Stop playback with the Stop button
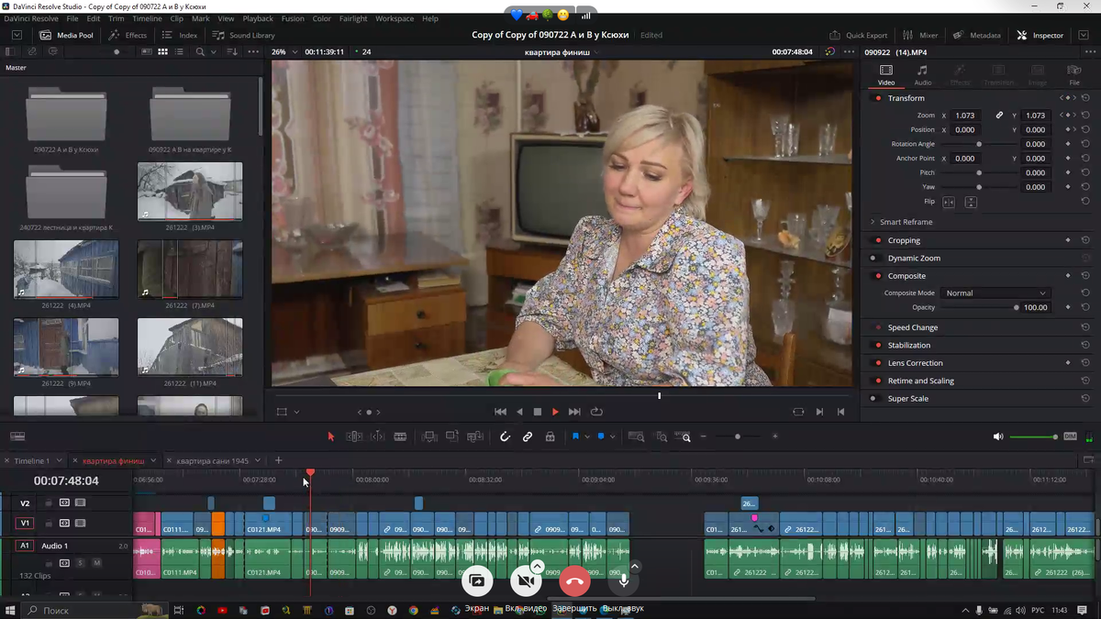The width and height of the screenshot is (1101, 619). (538, 412)
